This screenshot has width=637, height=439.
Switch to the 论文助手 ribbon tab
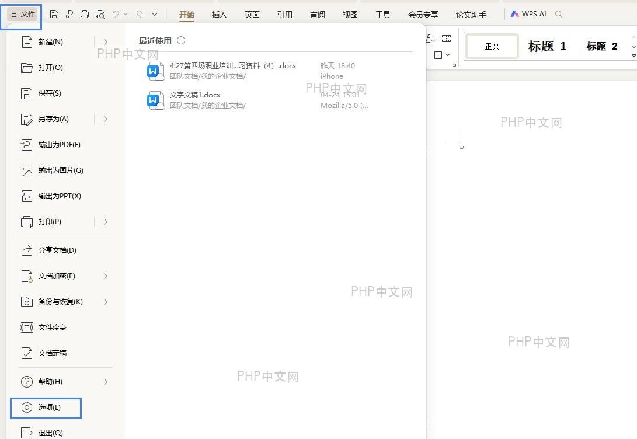click(x=471, y=15)
